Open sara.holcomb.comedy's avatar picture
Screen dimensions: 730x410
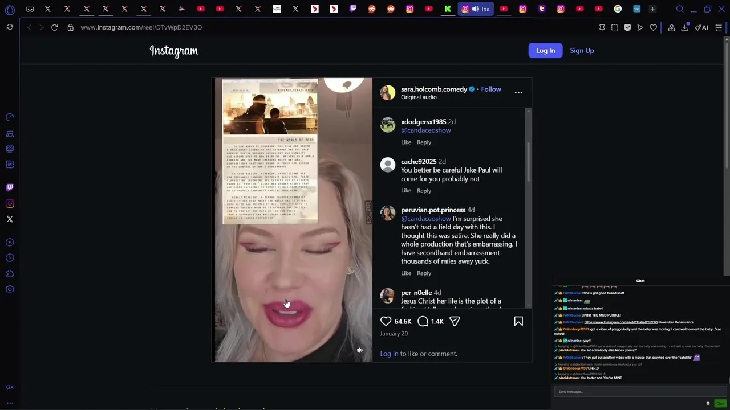tap(388, 93)
